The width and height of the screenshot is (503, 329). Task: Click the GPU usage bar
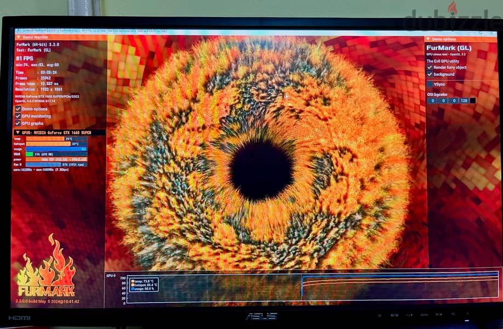tap(56, 149)
